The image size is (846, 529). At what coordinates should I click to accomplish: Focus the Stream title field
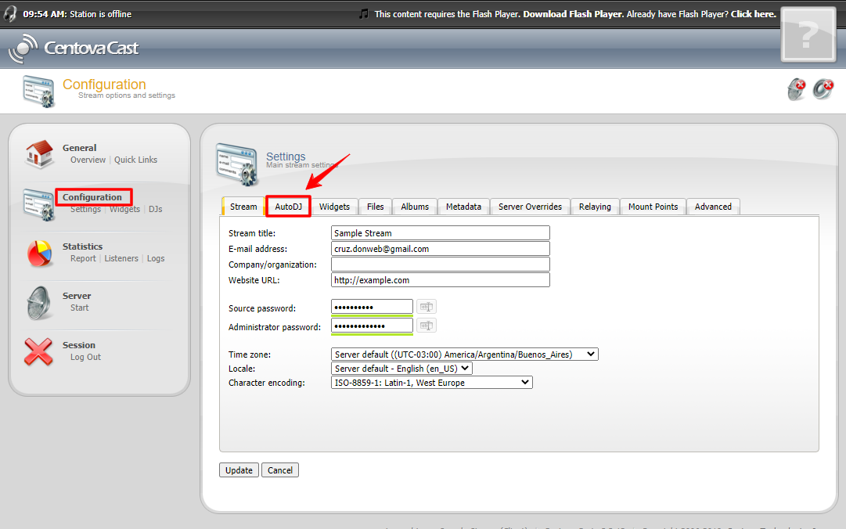point(441,233)
